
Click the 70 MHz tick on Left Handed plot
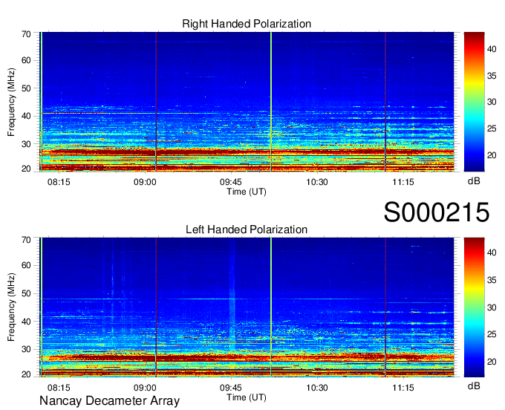coord(27,240)
